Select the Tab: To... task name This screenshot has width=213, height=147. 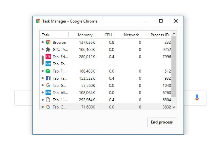[x=60, y=64]
